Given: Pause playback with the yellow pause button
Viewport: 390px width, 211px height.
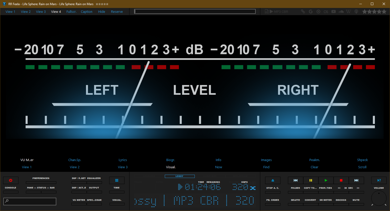Looking at the screenshot, I should coord(311,180).
